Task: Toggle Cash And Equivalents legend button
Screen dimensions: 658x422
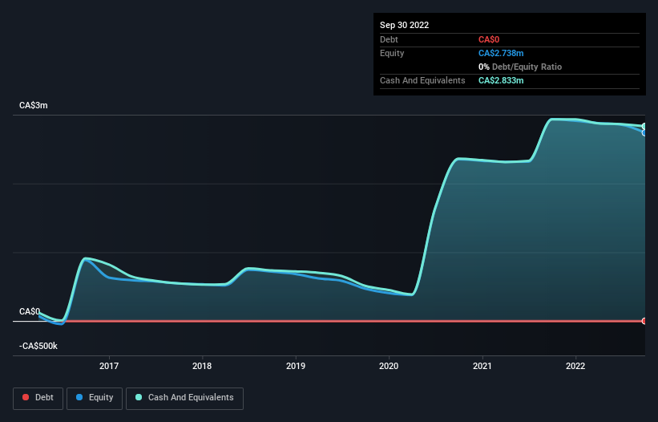Action: pos(184,398)
